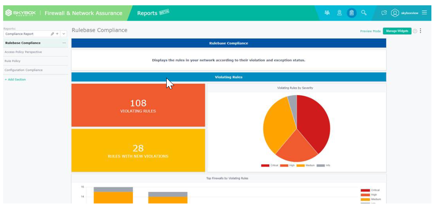Click the pencil edit icon for Compliance Report

(52, 34)
